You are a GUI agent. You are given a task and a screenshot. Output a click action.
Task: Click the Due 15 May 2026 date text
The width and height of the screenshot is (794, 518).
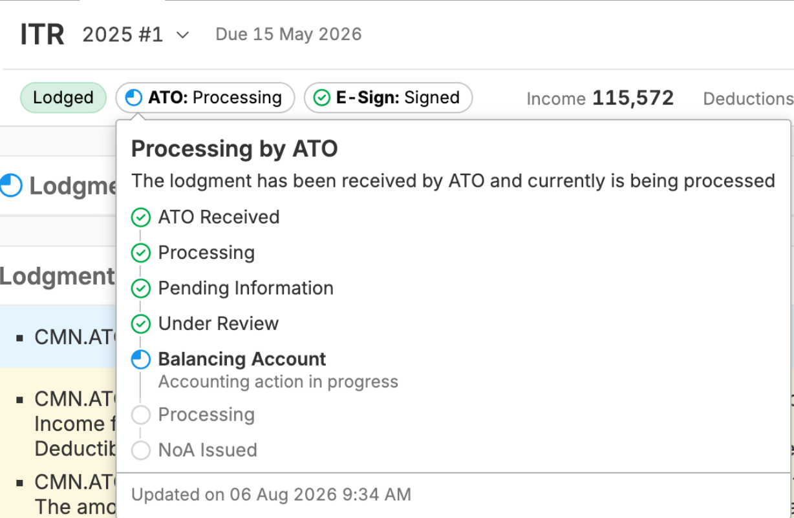(288, 34)
